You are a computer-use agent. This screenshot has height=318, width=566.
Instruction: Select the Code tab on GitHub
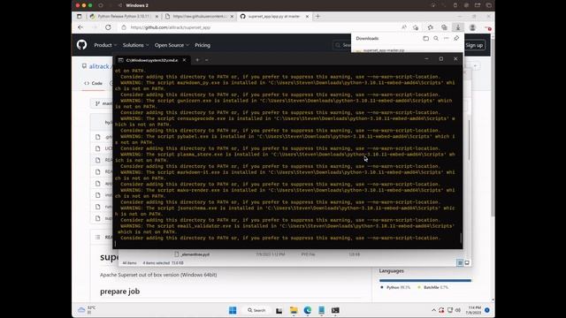pos(94,83)
